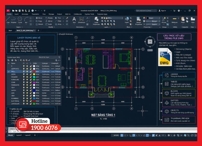The image size is (202, 146).
Task: Switch to the Layout1 tab
Action: (x=19, y=135)
